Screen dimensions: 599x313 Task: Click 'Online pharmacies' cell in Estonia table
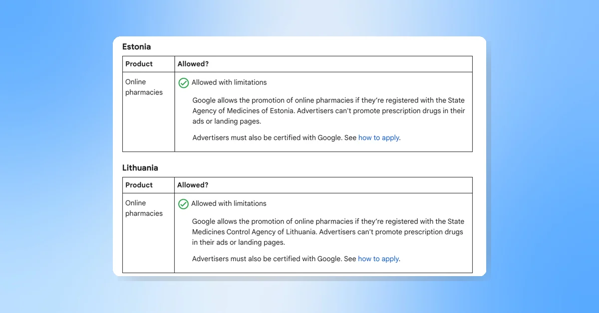[144, 87]
